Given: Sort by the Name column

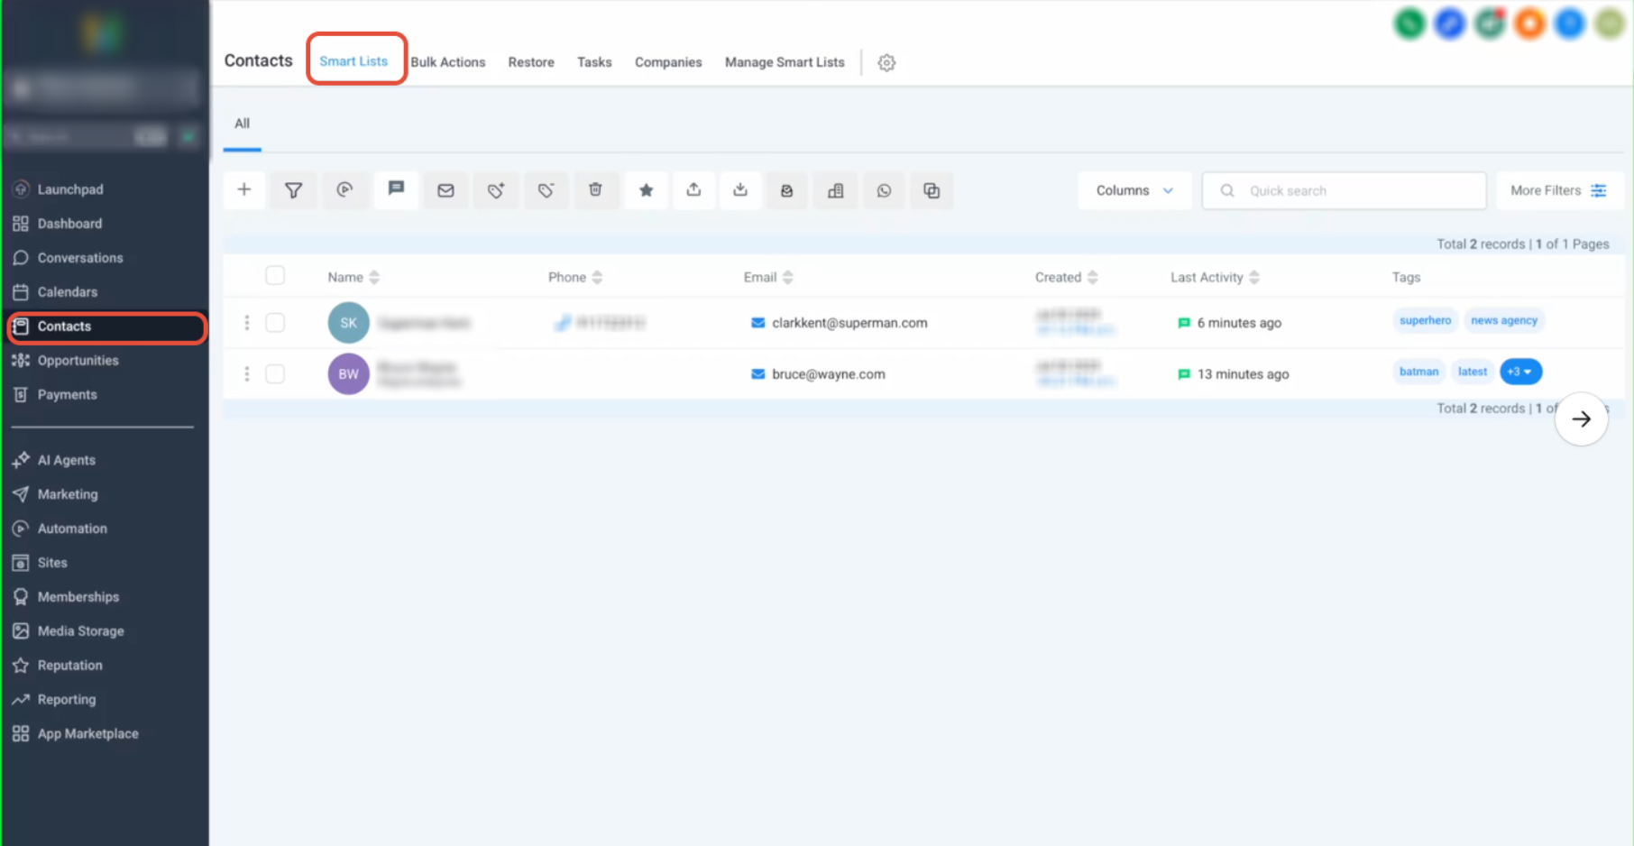Looking at the screenshot, I should [353, 277].
